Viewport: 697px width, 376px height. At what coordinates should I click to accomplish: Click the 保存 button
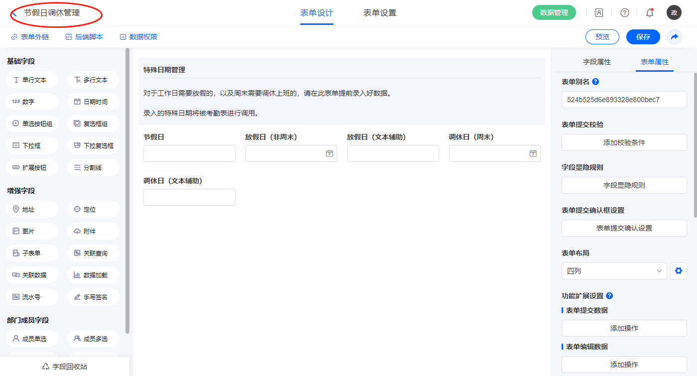pyautogui.click(x=643, y=37)
